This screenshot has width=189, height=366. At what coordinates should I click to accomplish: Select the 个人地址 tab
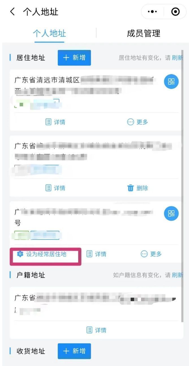coord(50,33)
